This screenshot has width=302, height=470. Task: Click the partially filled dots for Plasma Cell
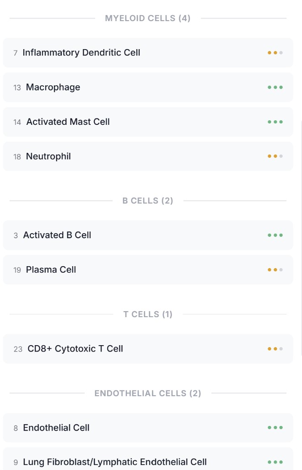275,269
